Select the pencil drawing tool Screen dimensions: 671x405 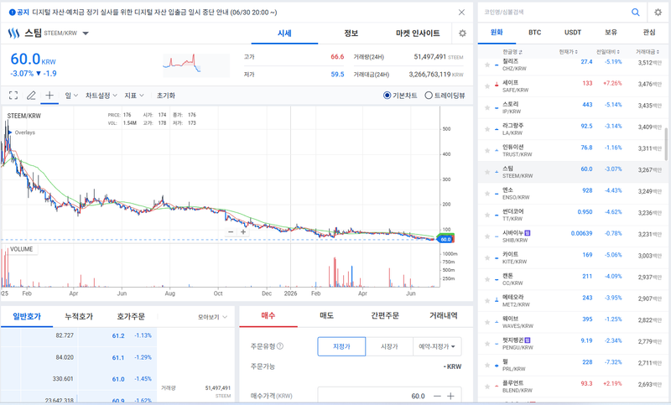coord(31,96)
